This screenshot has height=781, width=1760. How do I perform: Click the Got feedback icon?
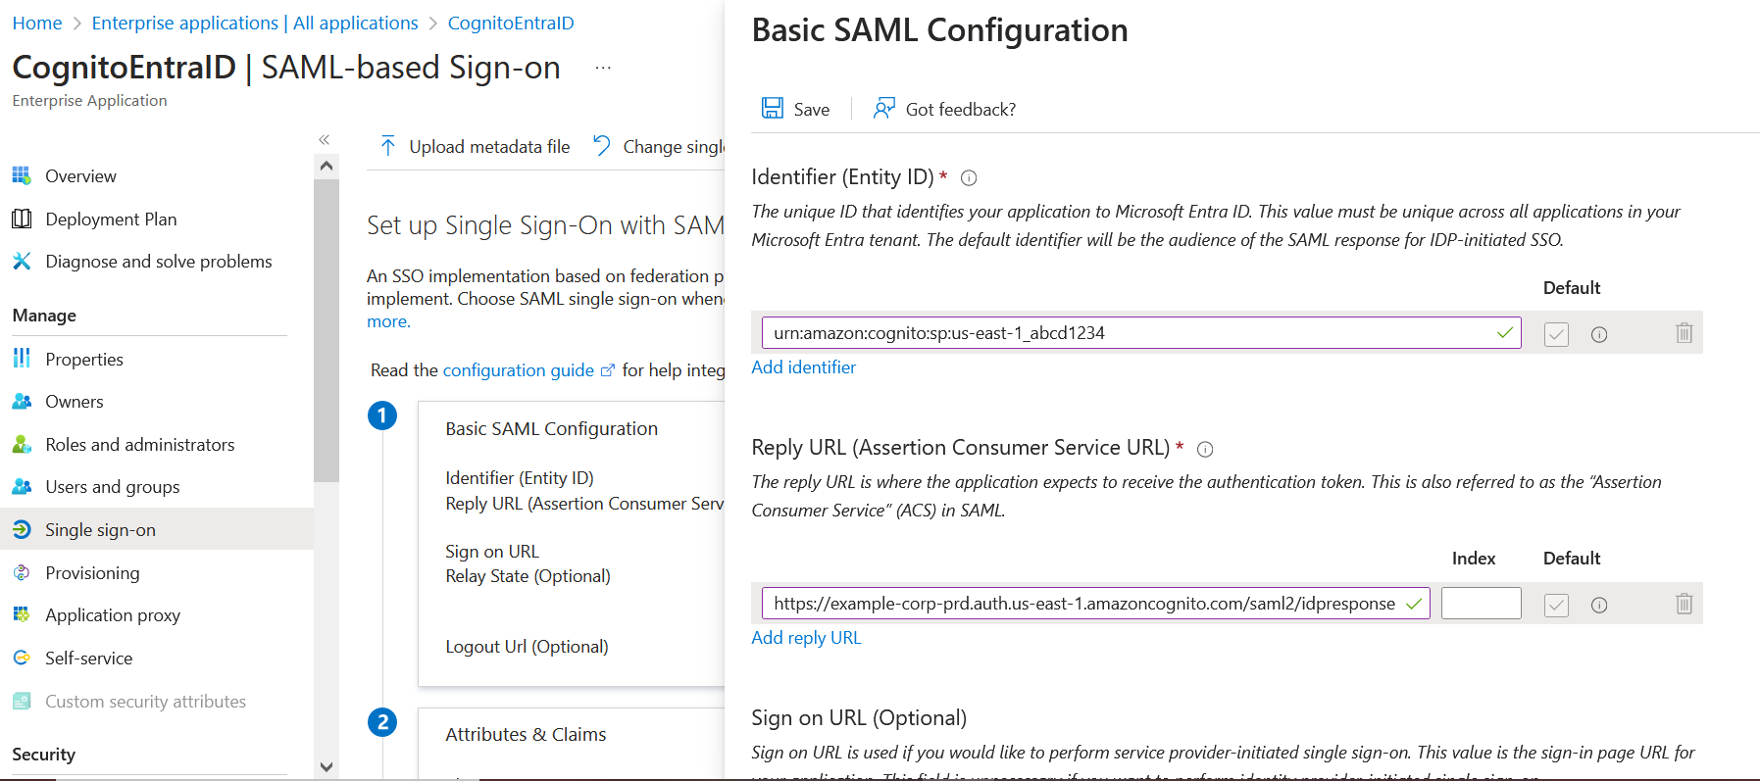coord(884,108)
